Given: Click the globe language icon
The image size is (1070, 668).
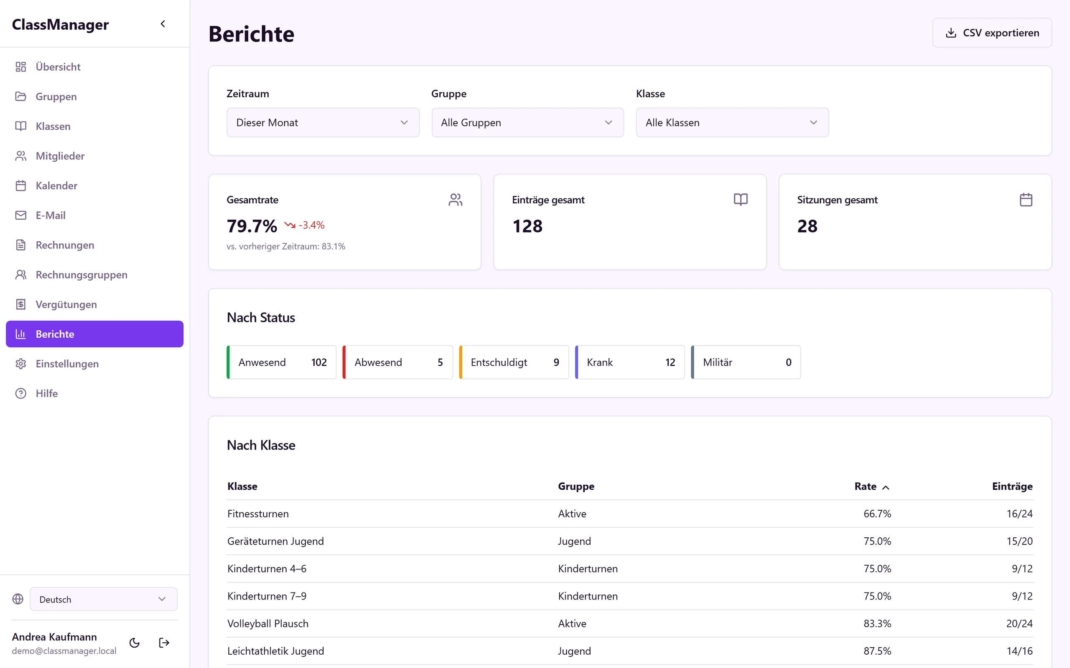Looking at the screenshot, I should 18,599.
